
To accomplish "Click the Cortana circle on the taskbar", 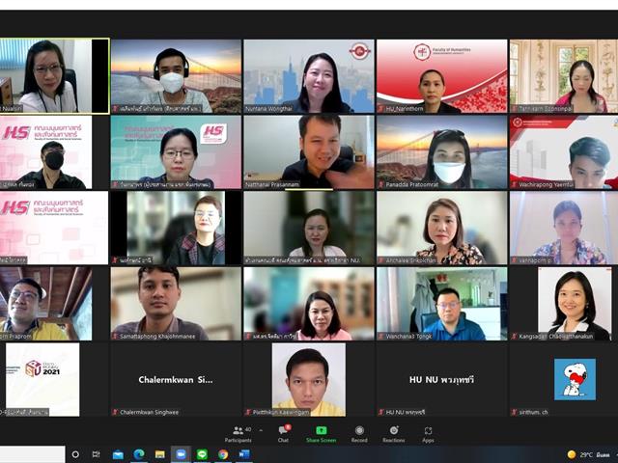I will click(x=75, y=454).
